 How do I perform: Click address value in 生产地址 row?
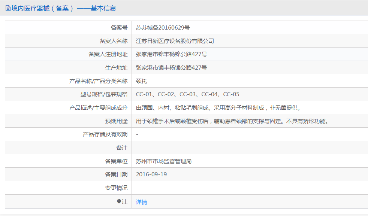click(x=172, y=67)
